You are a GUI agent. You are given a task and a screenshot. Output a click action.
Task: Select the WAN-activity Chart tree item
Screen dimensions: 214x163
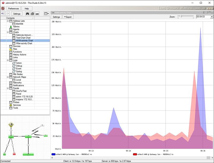24,41
